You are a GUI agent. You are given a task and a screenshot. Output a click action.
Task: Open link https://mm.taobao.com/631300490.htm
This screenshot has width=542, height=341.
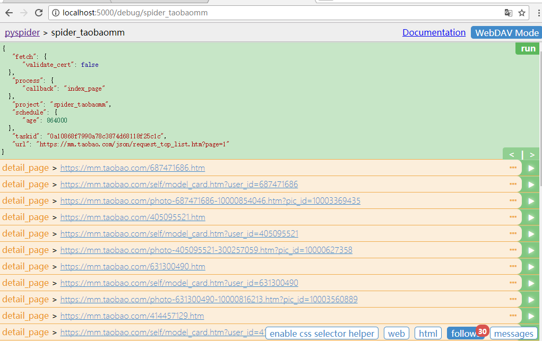[133, 267]
